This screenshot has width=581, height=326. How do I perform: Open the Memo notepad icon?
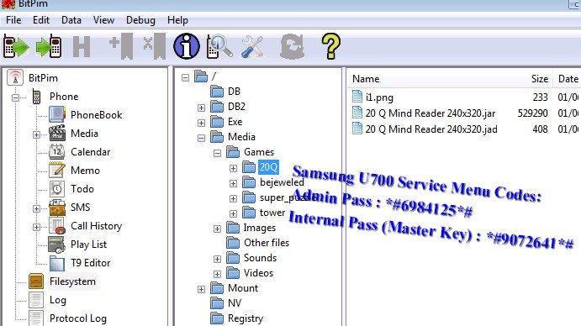pos(57,170)
